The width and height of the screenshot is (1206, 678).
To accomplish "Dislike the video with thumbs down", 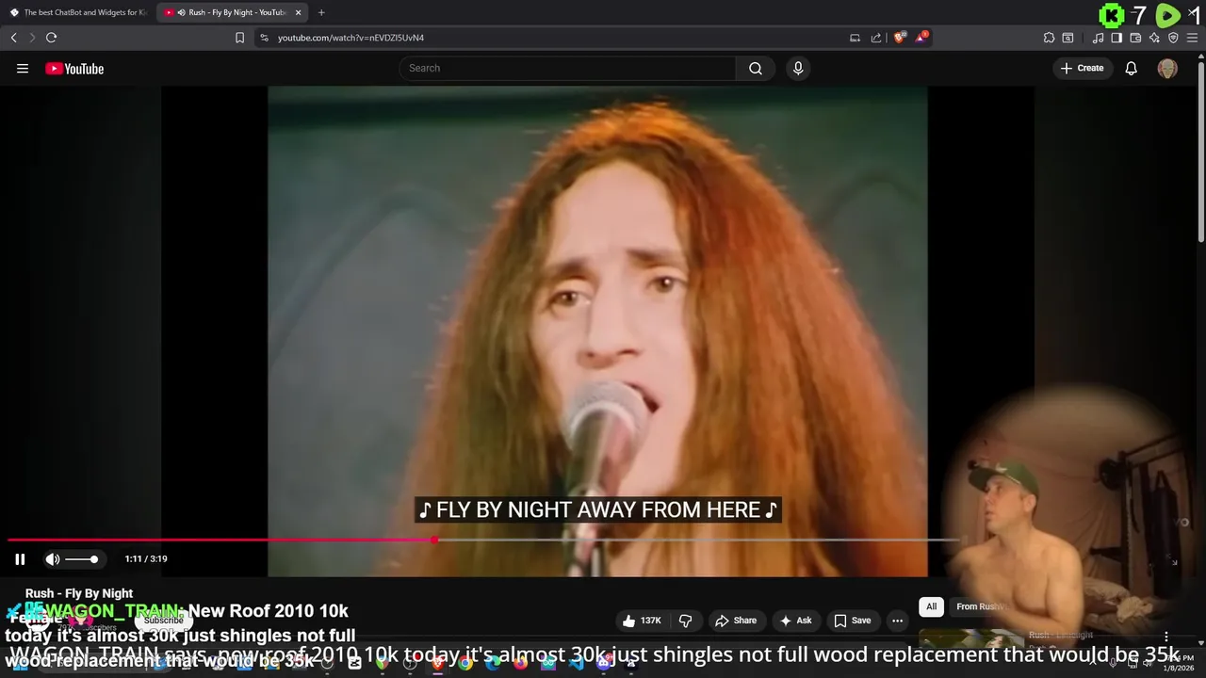I will (x=685, y=621).
